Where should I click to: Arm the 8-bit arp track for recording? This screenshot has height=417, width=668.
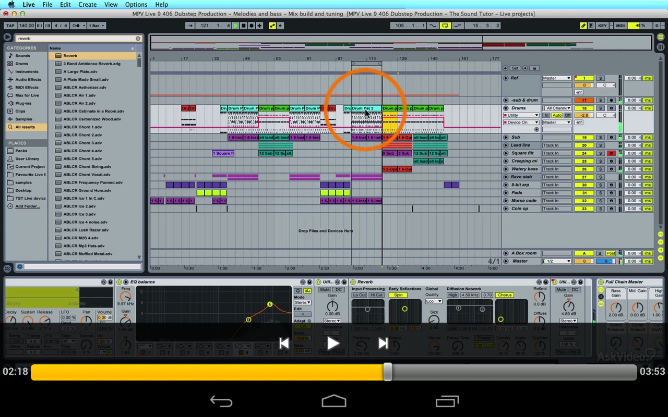coord(611,185)
